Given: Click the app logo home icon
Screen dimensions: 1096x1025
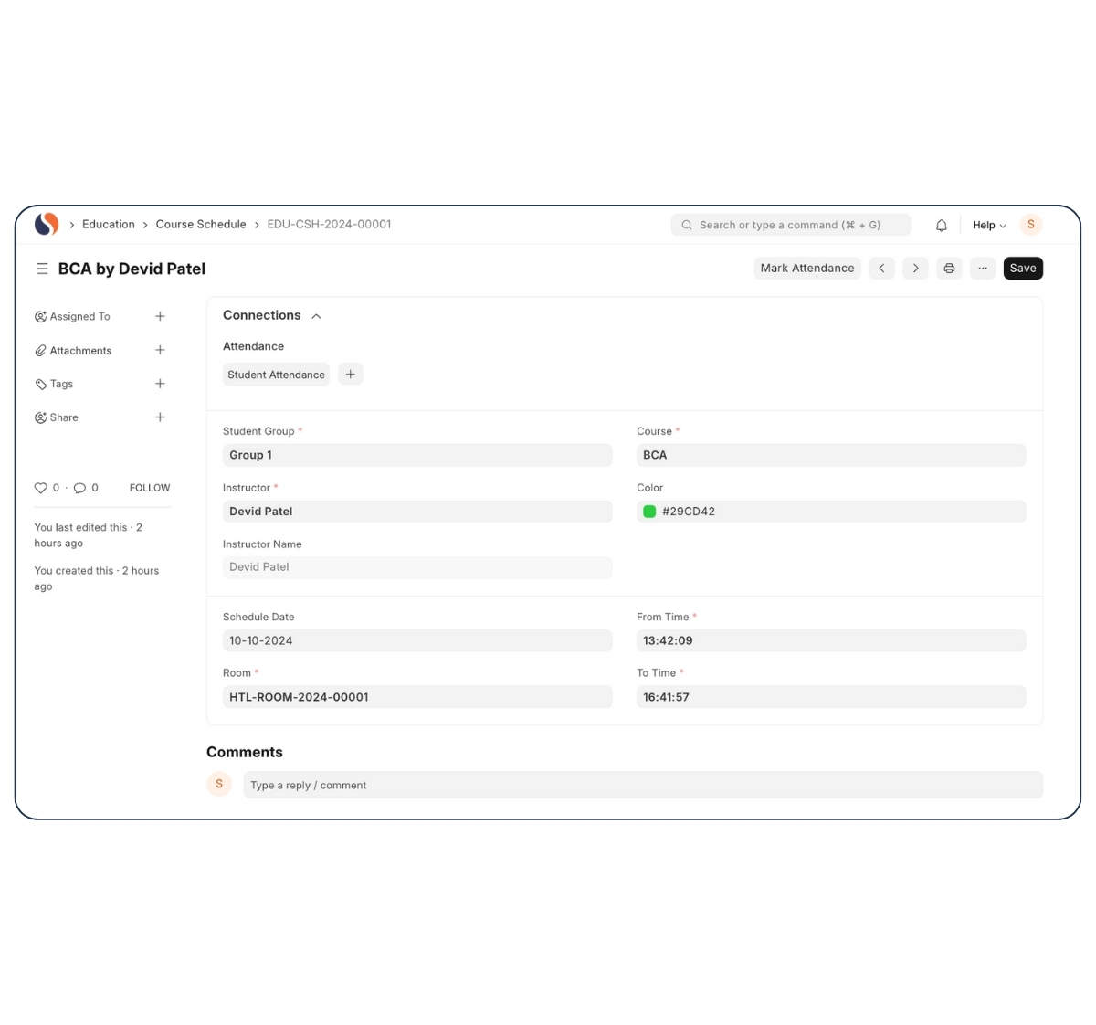Looking at the screenshot, I should pyautogui.click(x=47, y=224).
